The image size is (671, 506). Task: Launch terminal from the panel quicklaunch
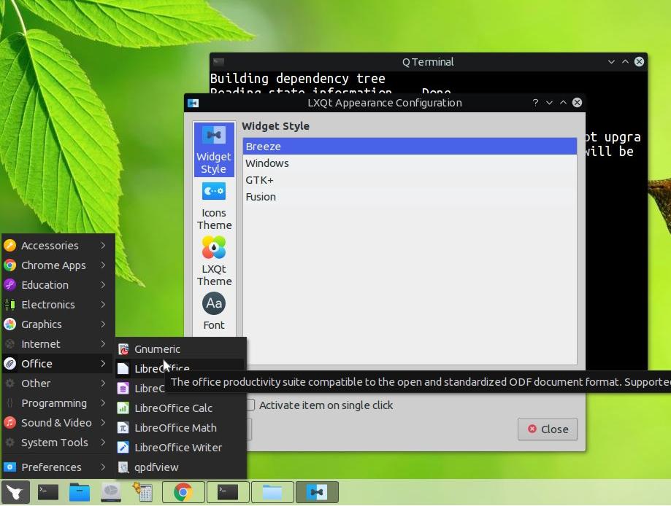tap(48, 492)
